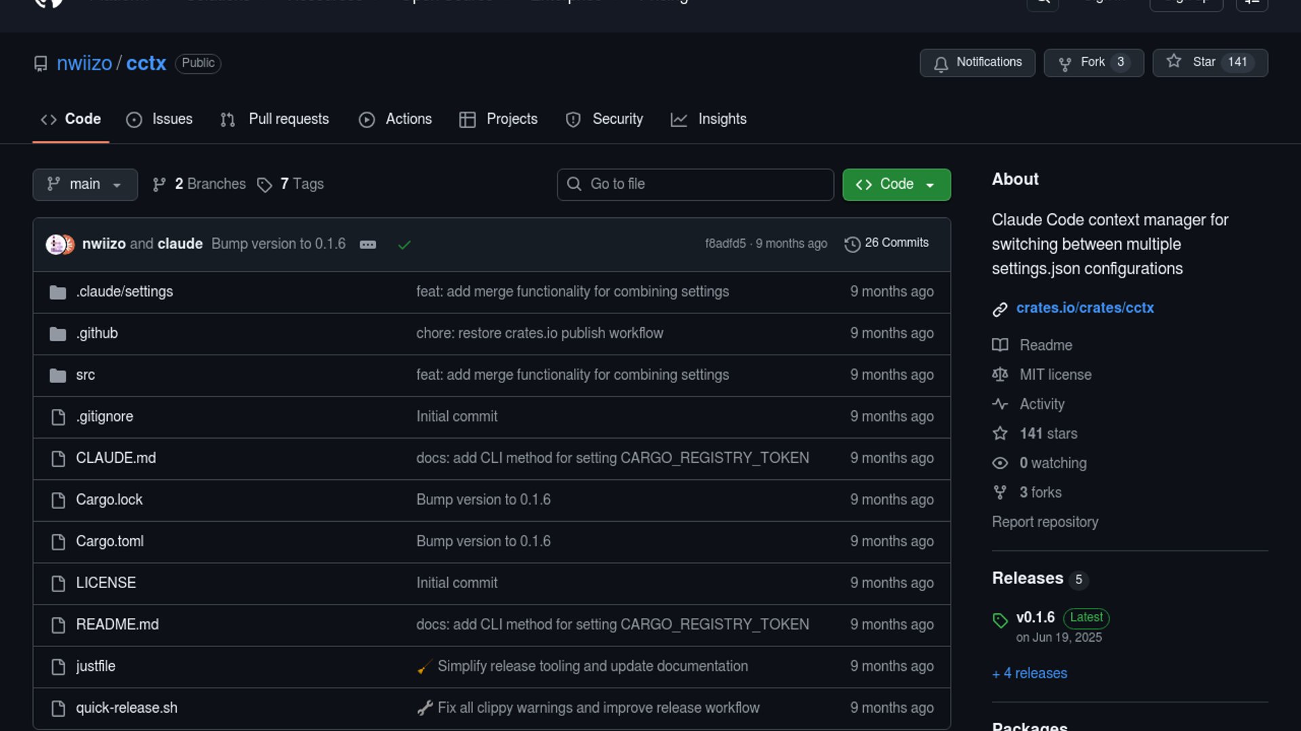Go to the Actions tab
1301x731 pixels.
click(395, 119)
